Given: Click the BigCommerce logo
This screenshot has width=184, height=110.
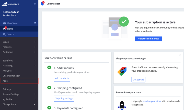Looking at the screenshot, I should click(x=10, y=4).
